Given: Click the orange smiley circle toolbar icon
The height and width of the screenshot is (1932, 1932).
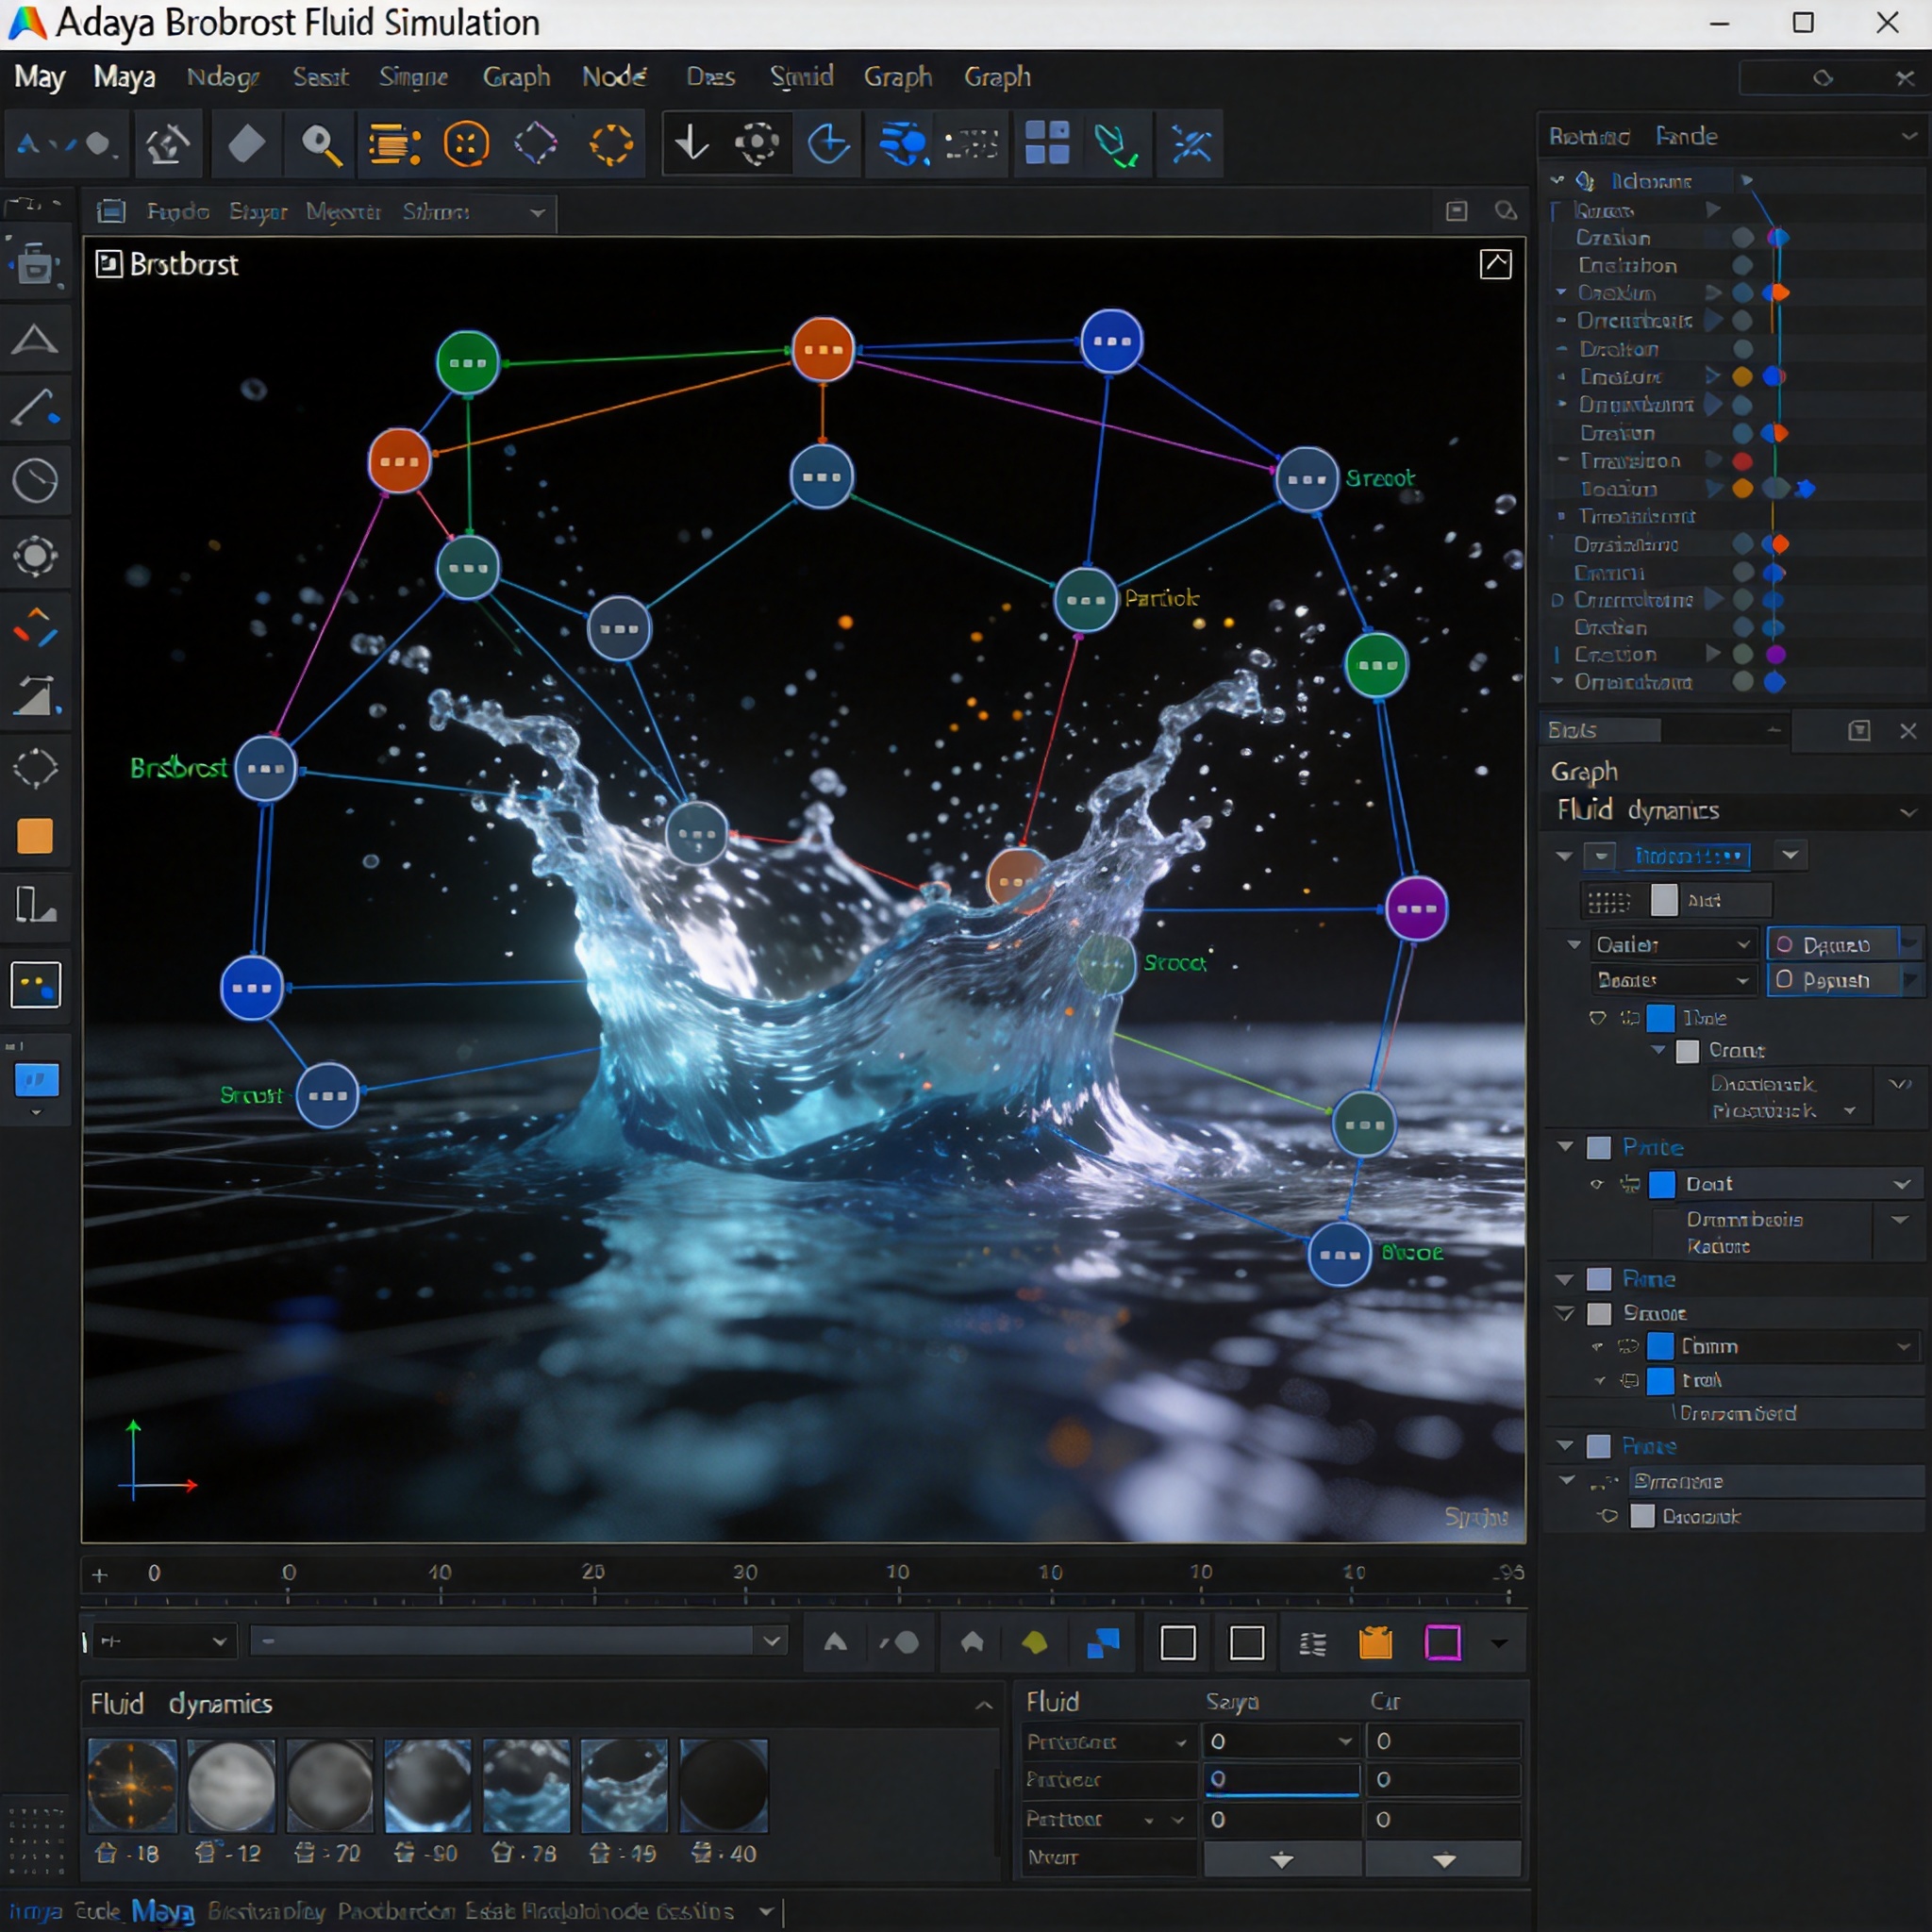Looking at the screenshot, I should tap(466, 145).
